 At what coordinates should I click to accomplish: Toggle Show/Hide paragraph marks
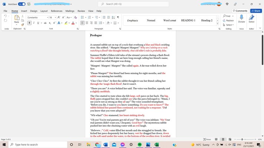click(118, 17)
